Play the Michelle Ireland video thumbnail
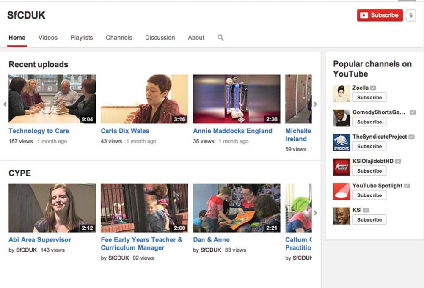This screenshot has height=288, width=424. 298,99
